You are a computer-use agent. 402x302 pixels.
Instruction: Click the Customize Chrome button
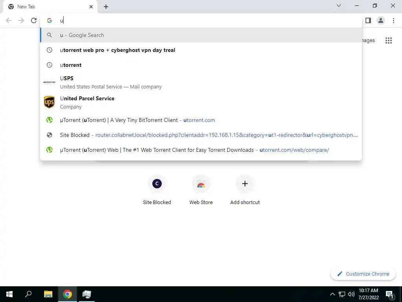click(x=363, y=274)
